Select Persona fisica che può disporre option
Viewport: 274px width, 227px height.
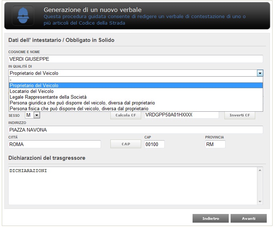(136, 108)
